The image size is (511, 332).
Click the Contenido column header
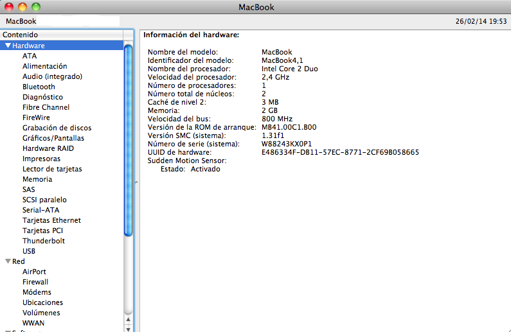pos(62,35)
